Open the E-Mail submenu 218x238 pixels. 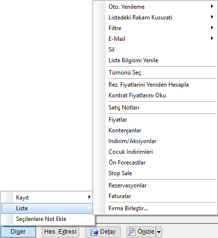(x=155, y=39)
